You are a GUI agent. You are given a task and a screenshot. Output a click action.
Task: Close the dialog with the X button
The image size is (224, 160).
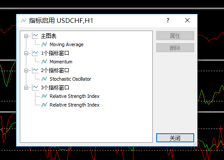[x=187, y=20]
